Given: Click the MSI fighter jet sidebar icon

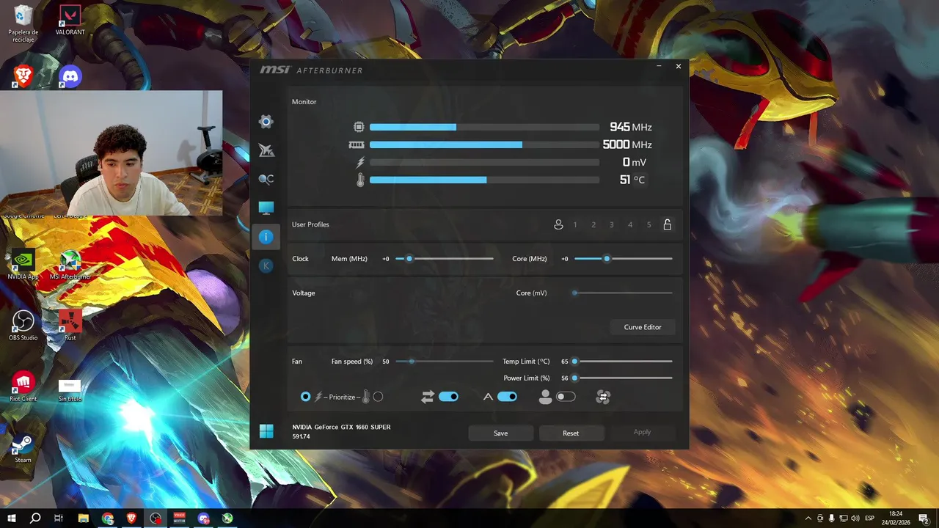Looking at the screenshot, I should pos(266,150).
